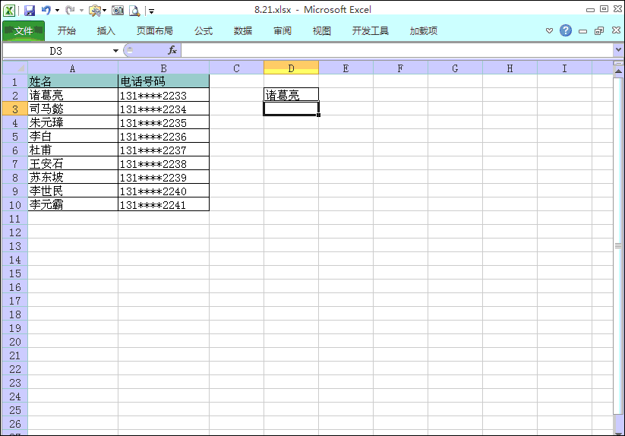Restore the workbook window inside Excel
Viewport: 625px width, 436px height.
pos(599,30)
